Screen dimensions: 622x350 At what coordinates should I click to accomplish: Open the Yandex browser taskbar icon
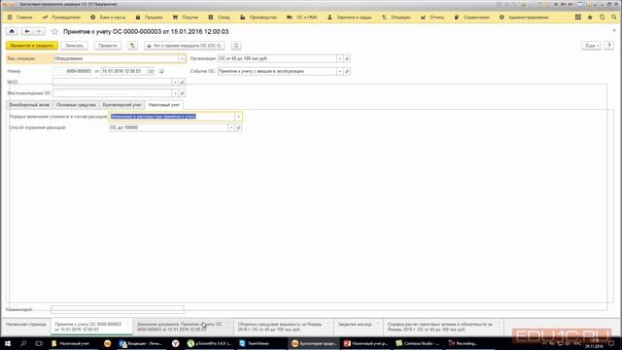tap(175, 343)
